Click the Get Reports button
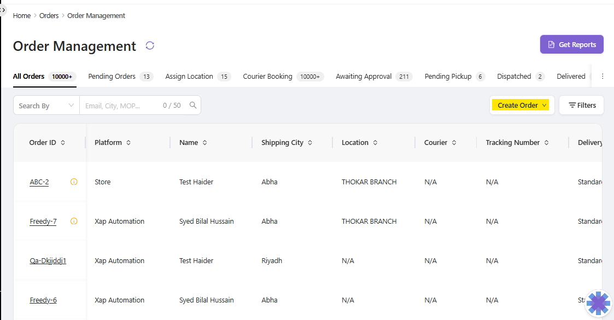The height and width of the screenshot is (320, 614). click(571, 45)
